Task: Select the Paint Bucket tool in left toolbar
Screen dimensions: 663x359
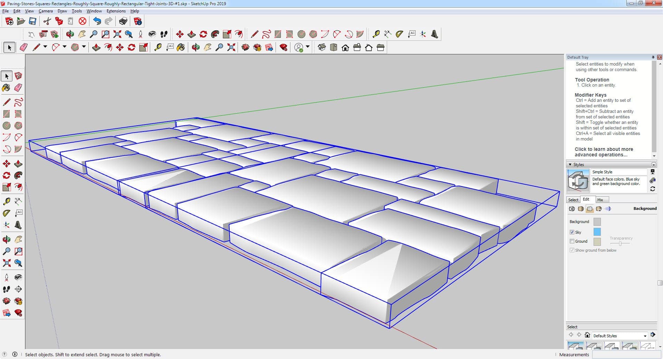Action: (6, 88)
